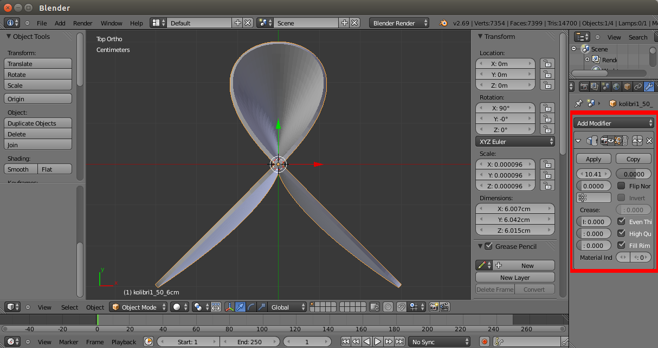Lock the Z location value
Viewport: 658px width, 348px height.
click(547, 86)
